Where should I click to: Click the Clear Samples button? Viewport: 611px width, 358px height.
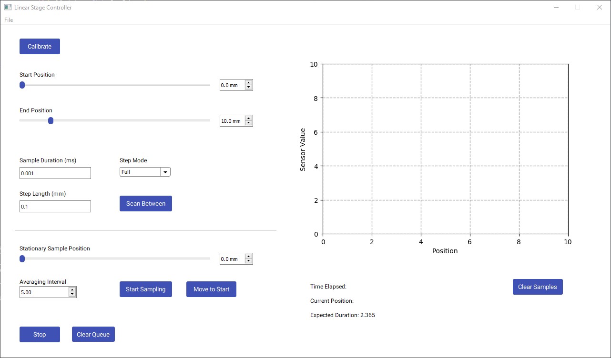(x=538, y=287)
